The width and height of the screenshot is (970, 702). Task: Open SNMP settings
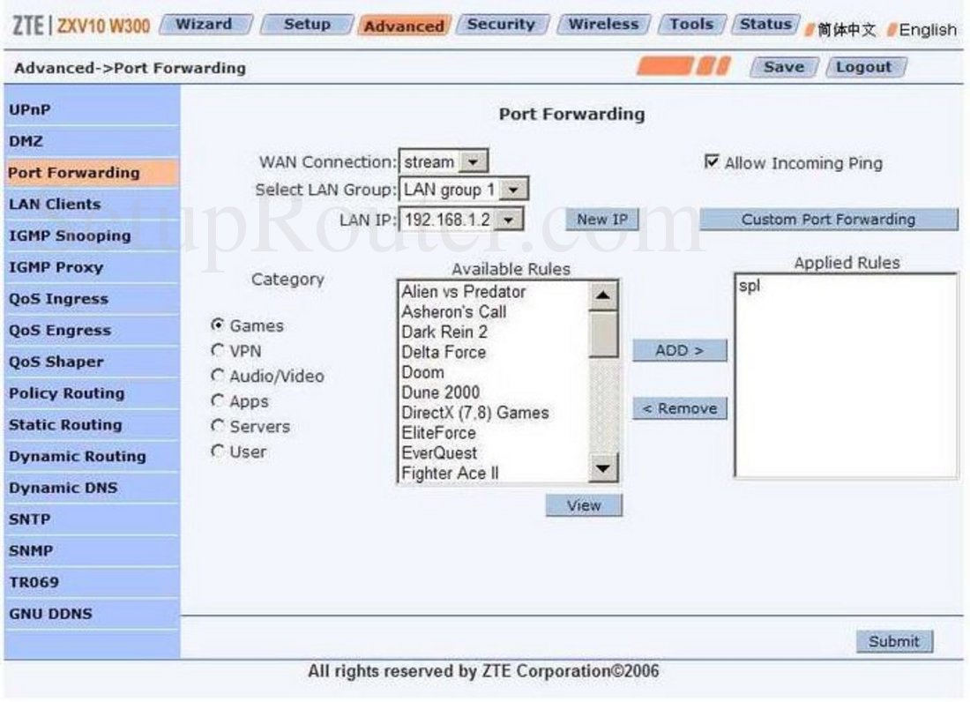tap(92, 552)
